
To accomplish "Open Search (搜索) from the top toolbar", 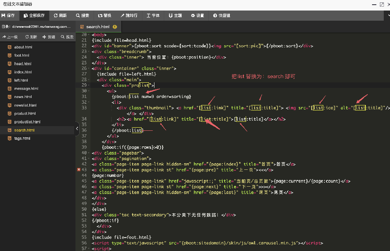I will point(83,16).
